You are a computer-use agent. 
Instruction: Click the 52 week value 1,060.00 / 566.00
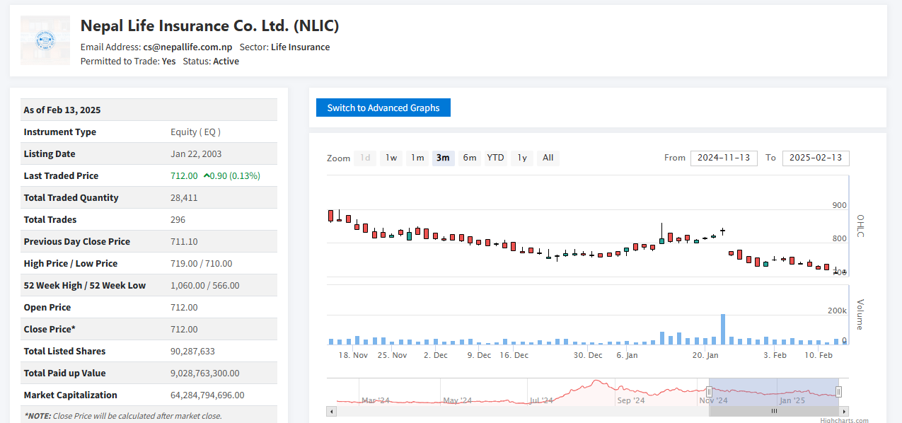tap(205, 285)
